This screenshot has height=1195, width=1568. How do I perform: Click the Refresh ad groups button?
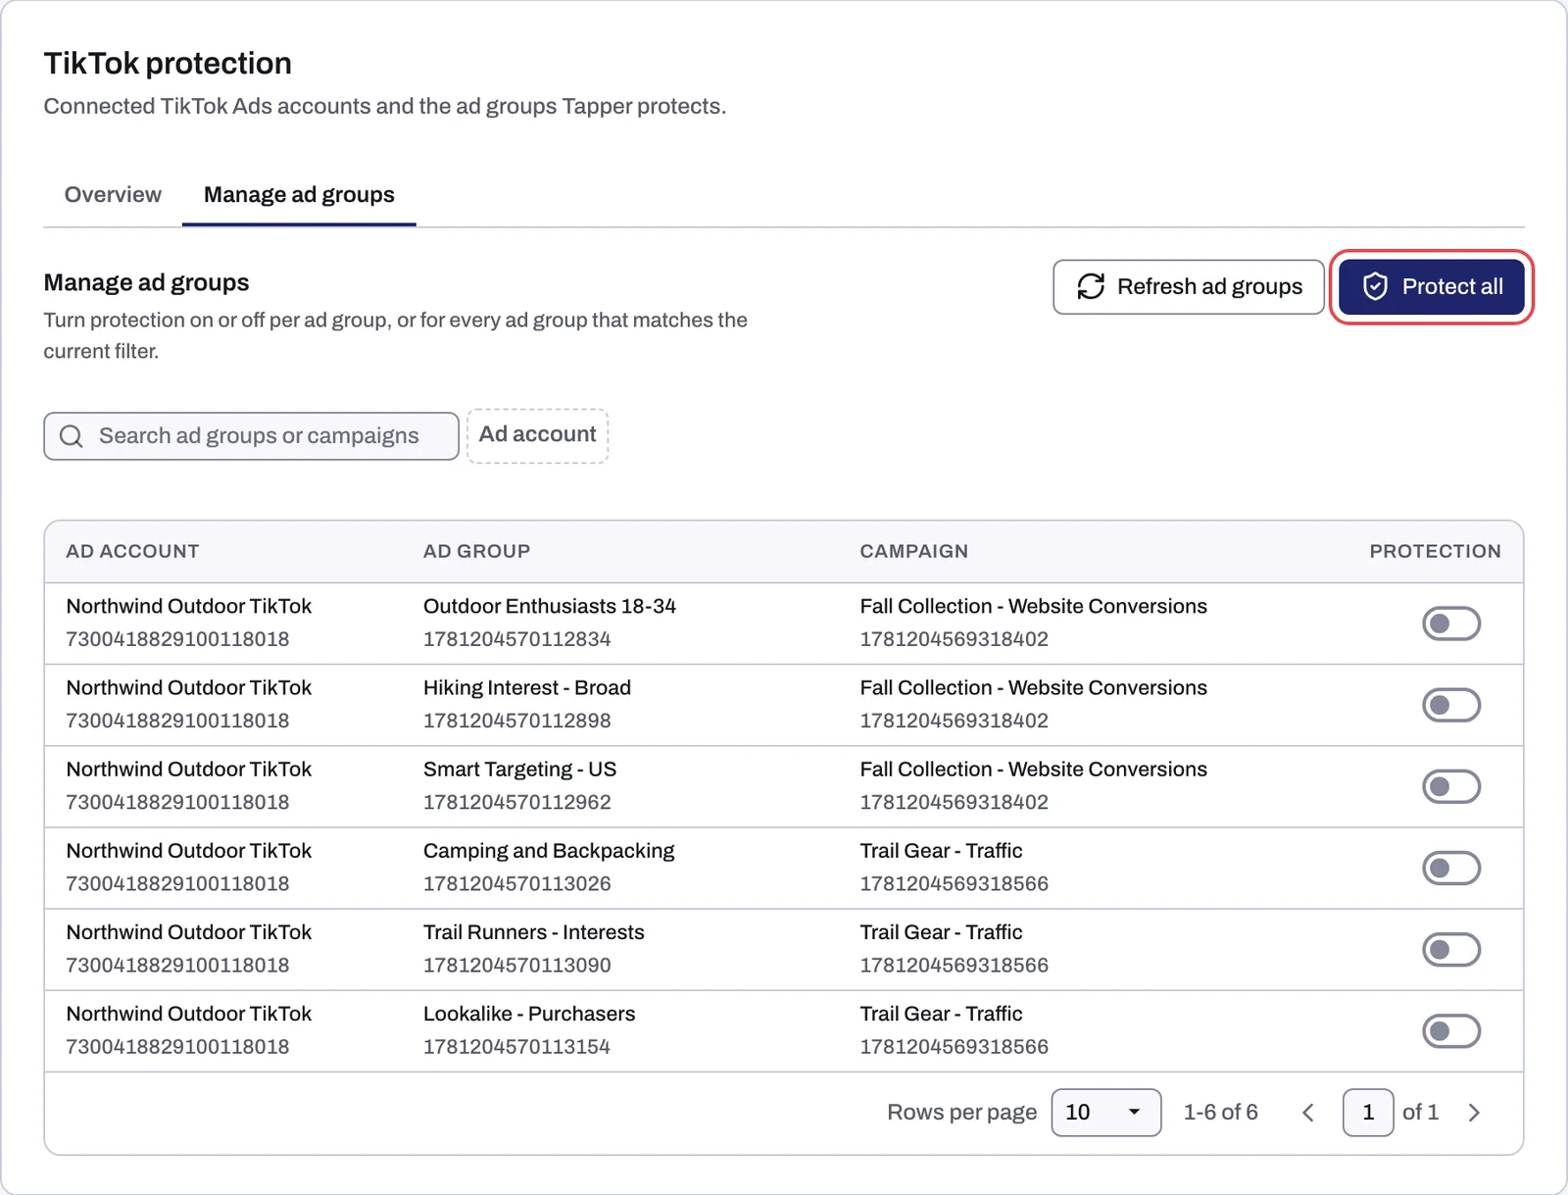[1189, 286]
